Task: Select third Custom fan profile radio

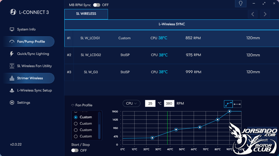Action: click(x=76, y=130)
